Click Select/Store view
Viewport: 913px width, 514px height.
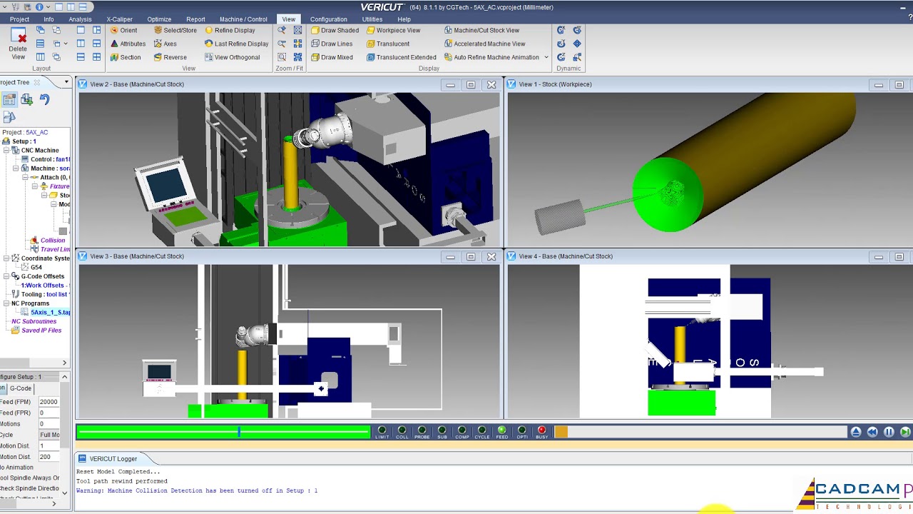(175, 31)
